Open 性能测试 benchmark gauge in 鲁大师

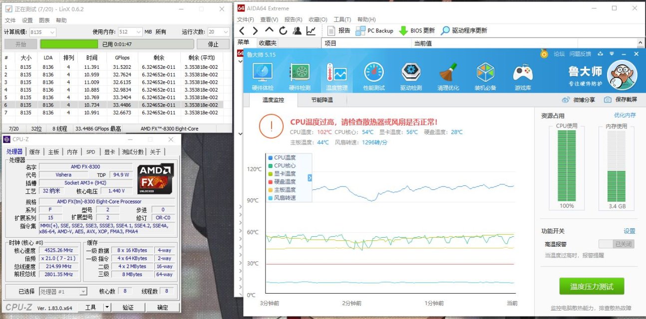click(374, 77)
